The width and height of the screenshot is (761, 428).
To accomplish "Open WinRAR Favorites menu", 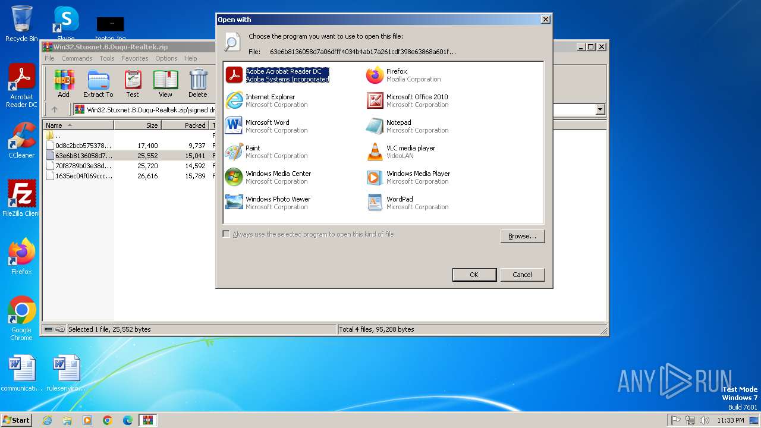I will [135, 58].
